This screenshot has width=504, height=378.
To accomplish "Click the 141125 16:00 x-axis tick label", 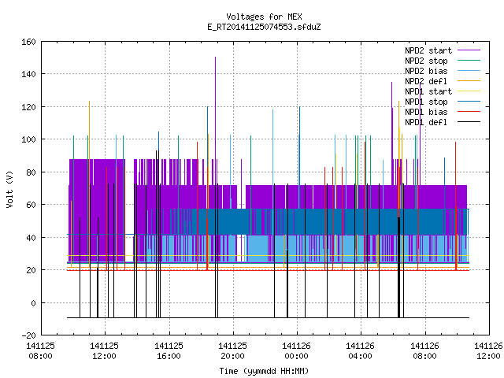I will pos(169,351).
